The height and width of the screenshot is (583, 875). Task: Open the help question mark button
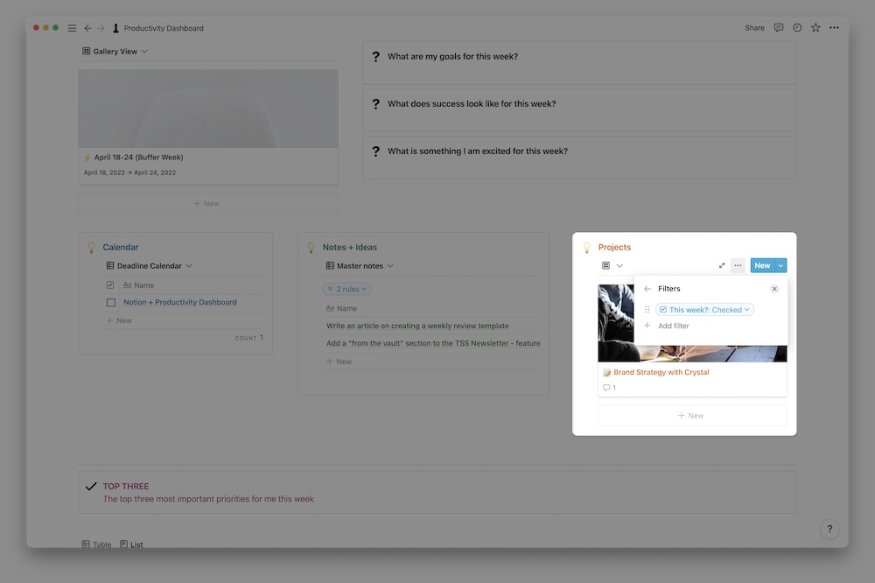(x=829, y=529)
